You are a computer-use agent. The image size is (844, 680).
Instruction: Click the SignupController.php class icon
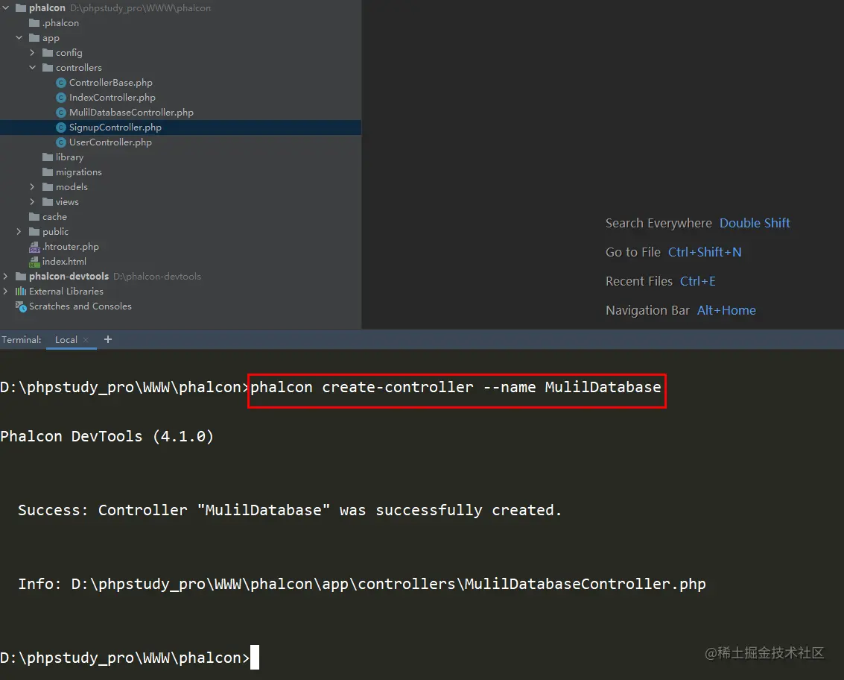61,127
